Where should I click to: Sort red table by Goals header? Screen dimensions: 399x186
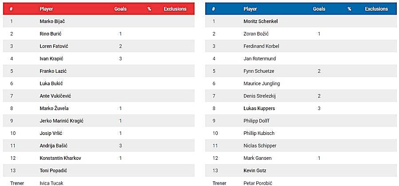tap(120, 9)
